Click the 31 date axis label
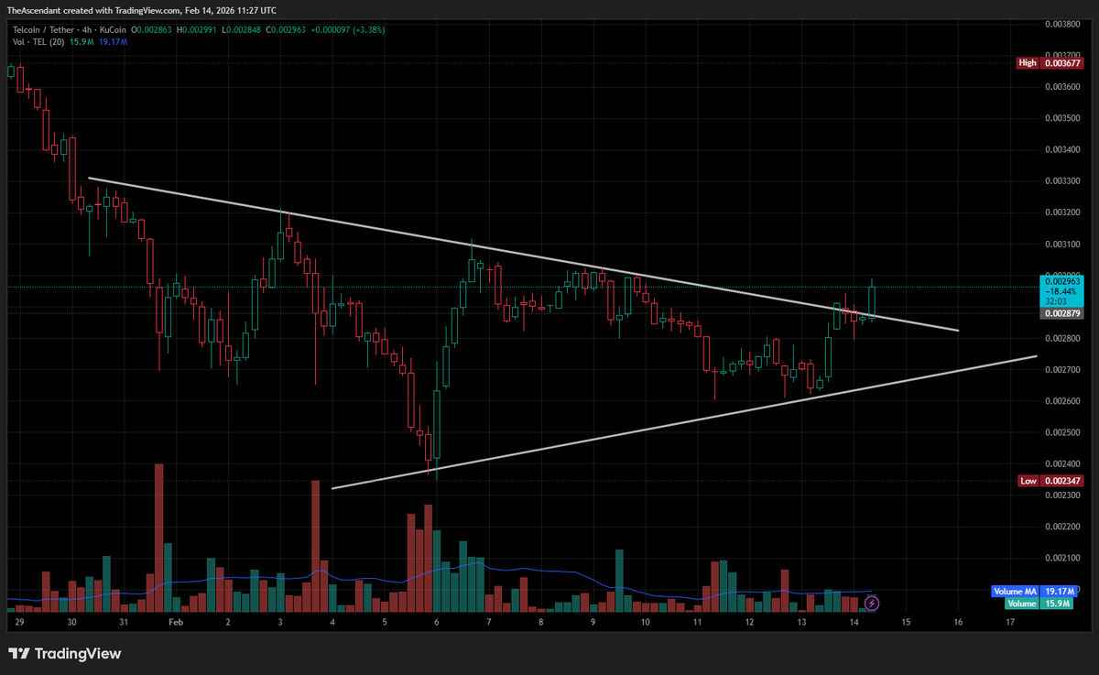This screenshot has height=675, width=1099. [x=124, y=622]
